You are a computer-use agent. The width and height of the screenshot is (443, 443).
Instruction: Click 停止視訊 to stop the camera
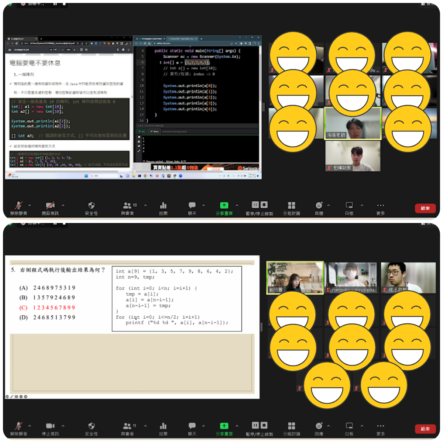(x=50, y=426)
